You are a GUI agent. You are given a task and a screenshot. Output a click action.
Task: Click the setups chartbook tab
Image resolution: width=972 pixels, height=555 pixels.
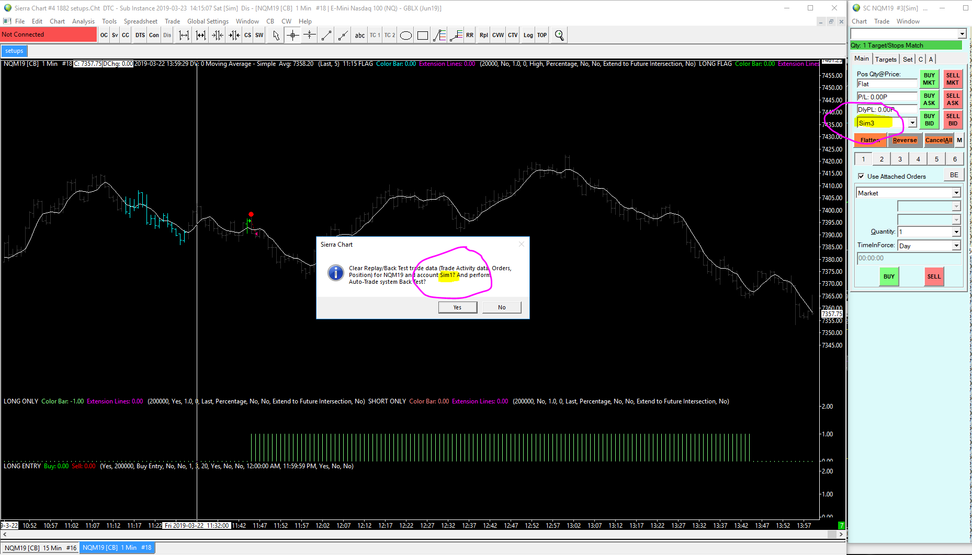(14, 51)
